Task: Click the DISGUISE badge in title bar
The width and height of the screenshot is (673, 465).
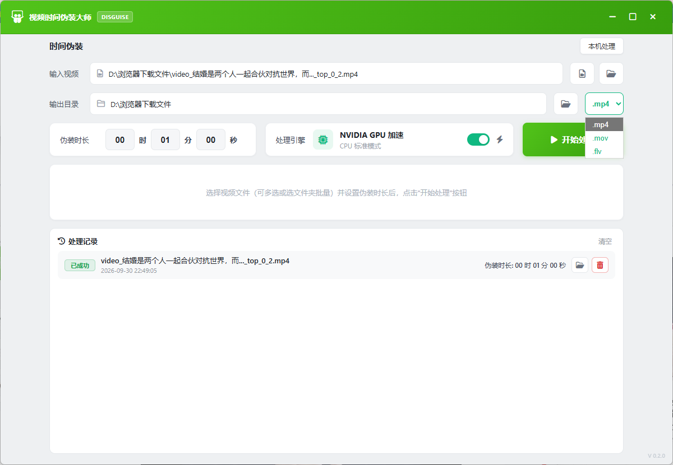Action: (x=115, y=17)
